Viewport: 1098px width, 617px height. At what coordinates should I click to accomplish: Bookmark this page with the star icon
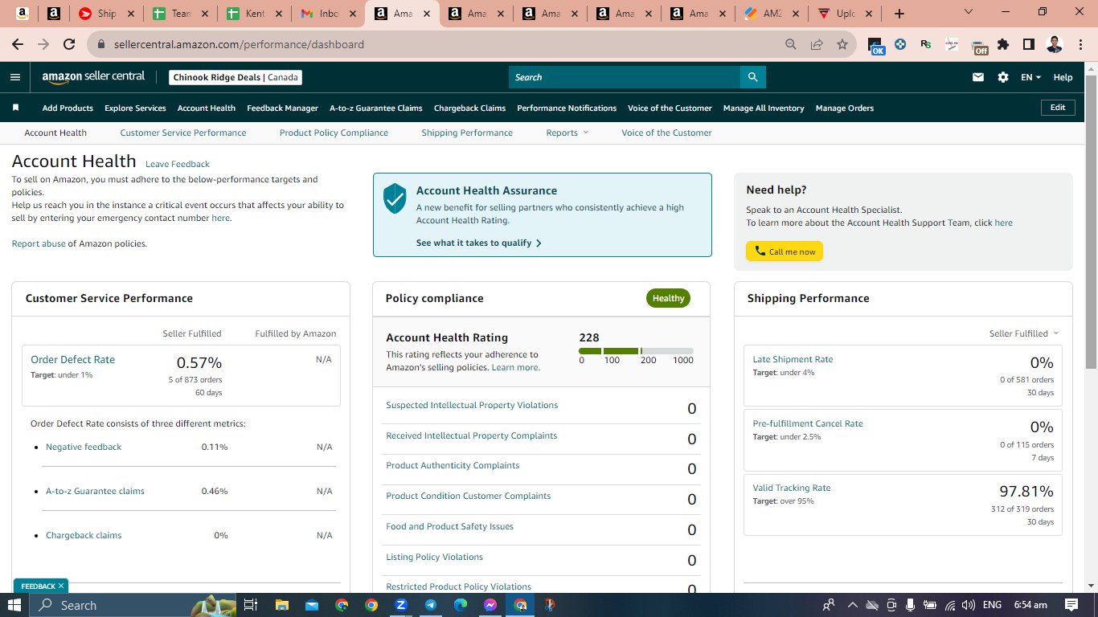pos(842,44)
